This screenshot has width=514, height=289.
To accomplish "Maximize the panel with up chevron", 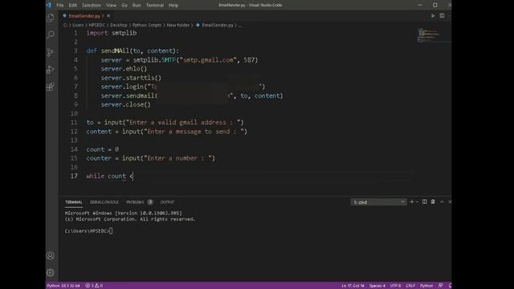I will (x=442, y=201).
